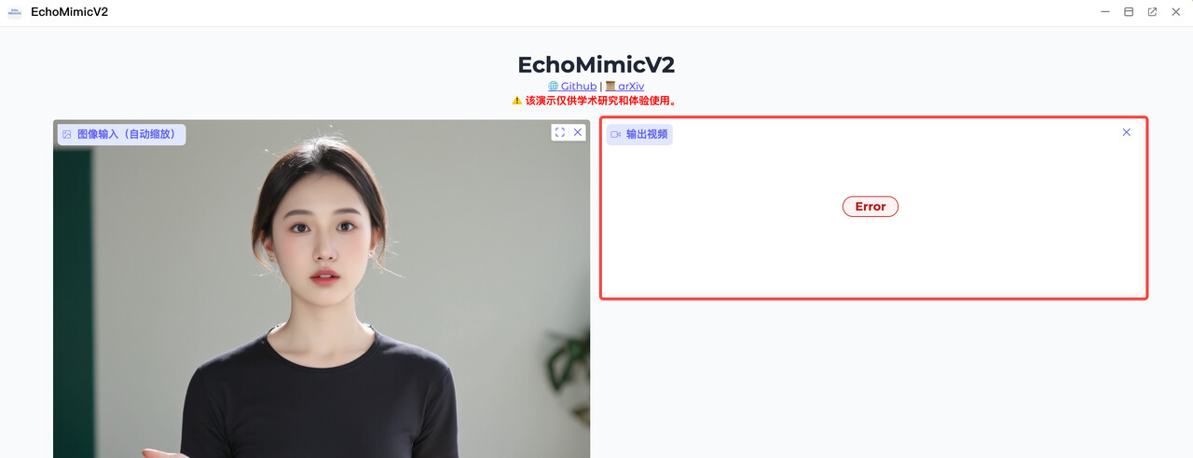Click the EchoMimicV2 logo in title bar
Image resolution: width=1193 pixels, height=458 pixels.
point(14,12)
